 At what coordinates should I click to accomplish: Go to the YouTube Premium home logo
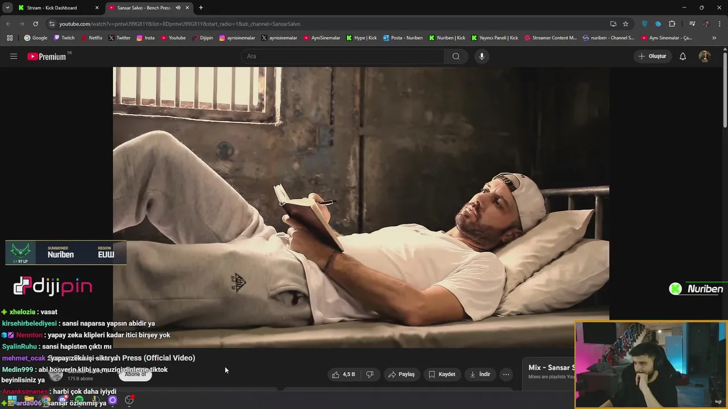click(x=47, y=56)
